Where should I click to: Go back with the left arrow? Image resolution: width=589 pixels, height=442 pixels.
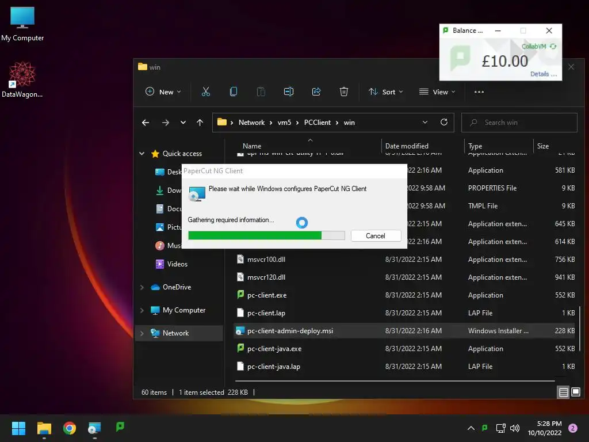click(x=146, y=123)
